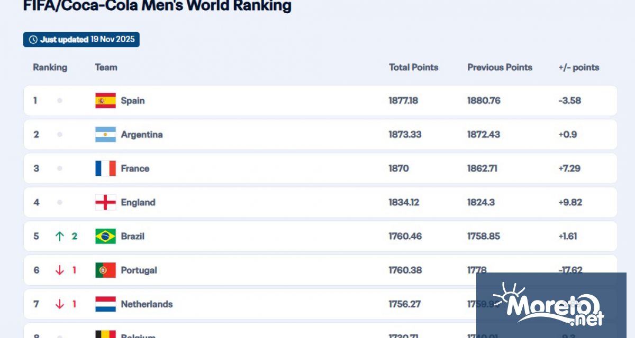Screen dimensions: 635x338
Task: Click the England flag icon
Action: click(x=105, y=202)
